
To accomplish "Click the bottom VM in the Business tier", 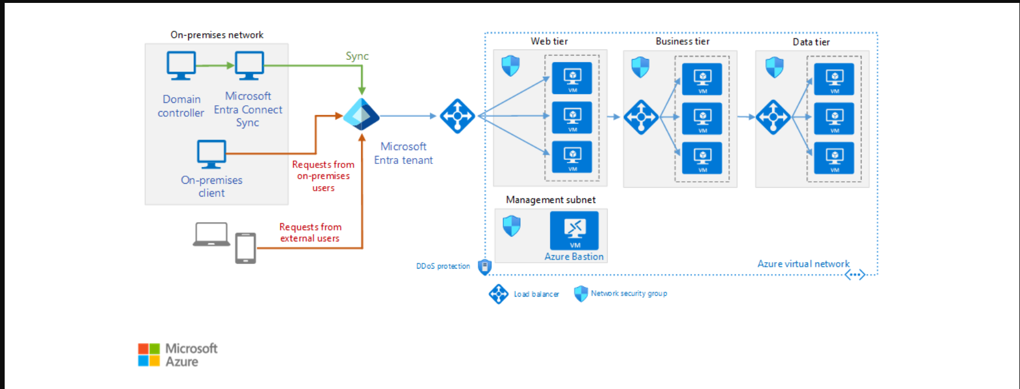I will [x=702, y=158].
